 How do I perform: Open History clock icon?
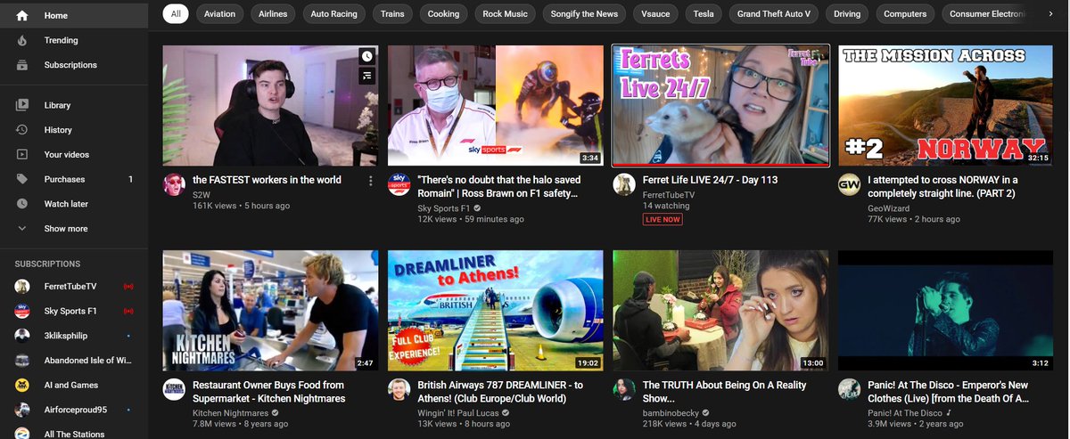point(22,130)
